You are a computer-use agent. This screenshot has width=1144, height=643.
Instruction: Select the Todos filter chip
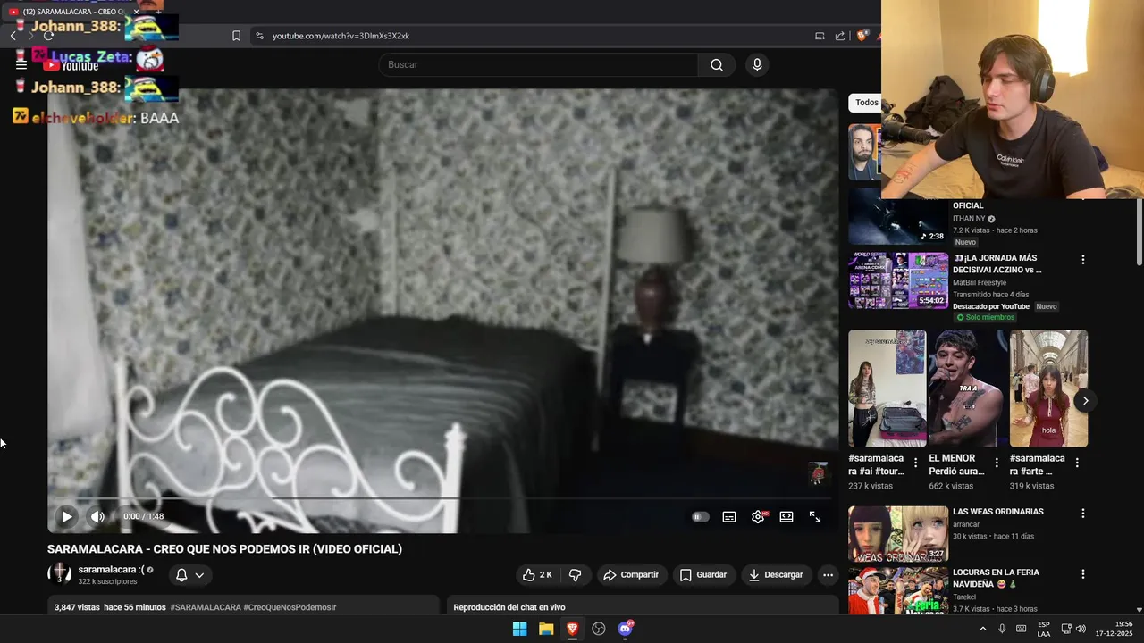[866, 103]
